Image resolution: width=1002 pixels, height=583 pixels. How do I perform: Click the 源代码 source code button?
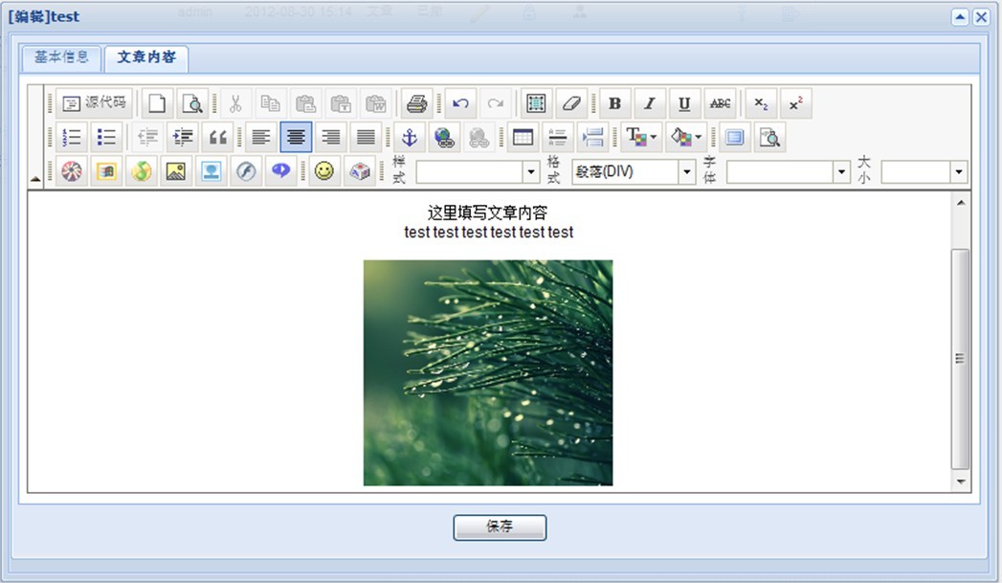tap(95, 103)
